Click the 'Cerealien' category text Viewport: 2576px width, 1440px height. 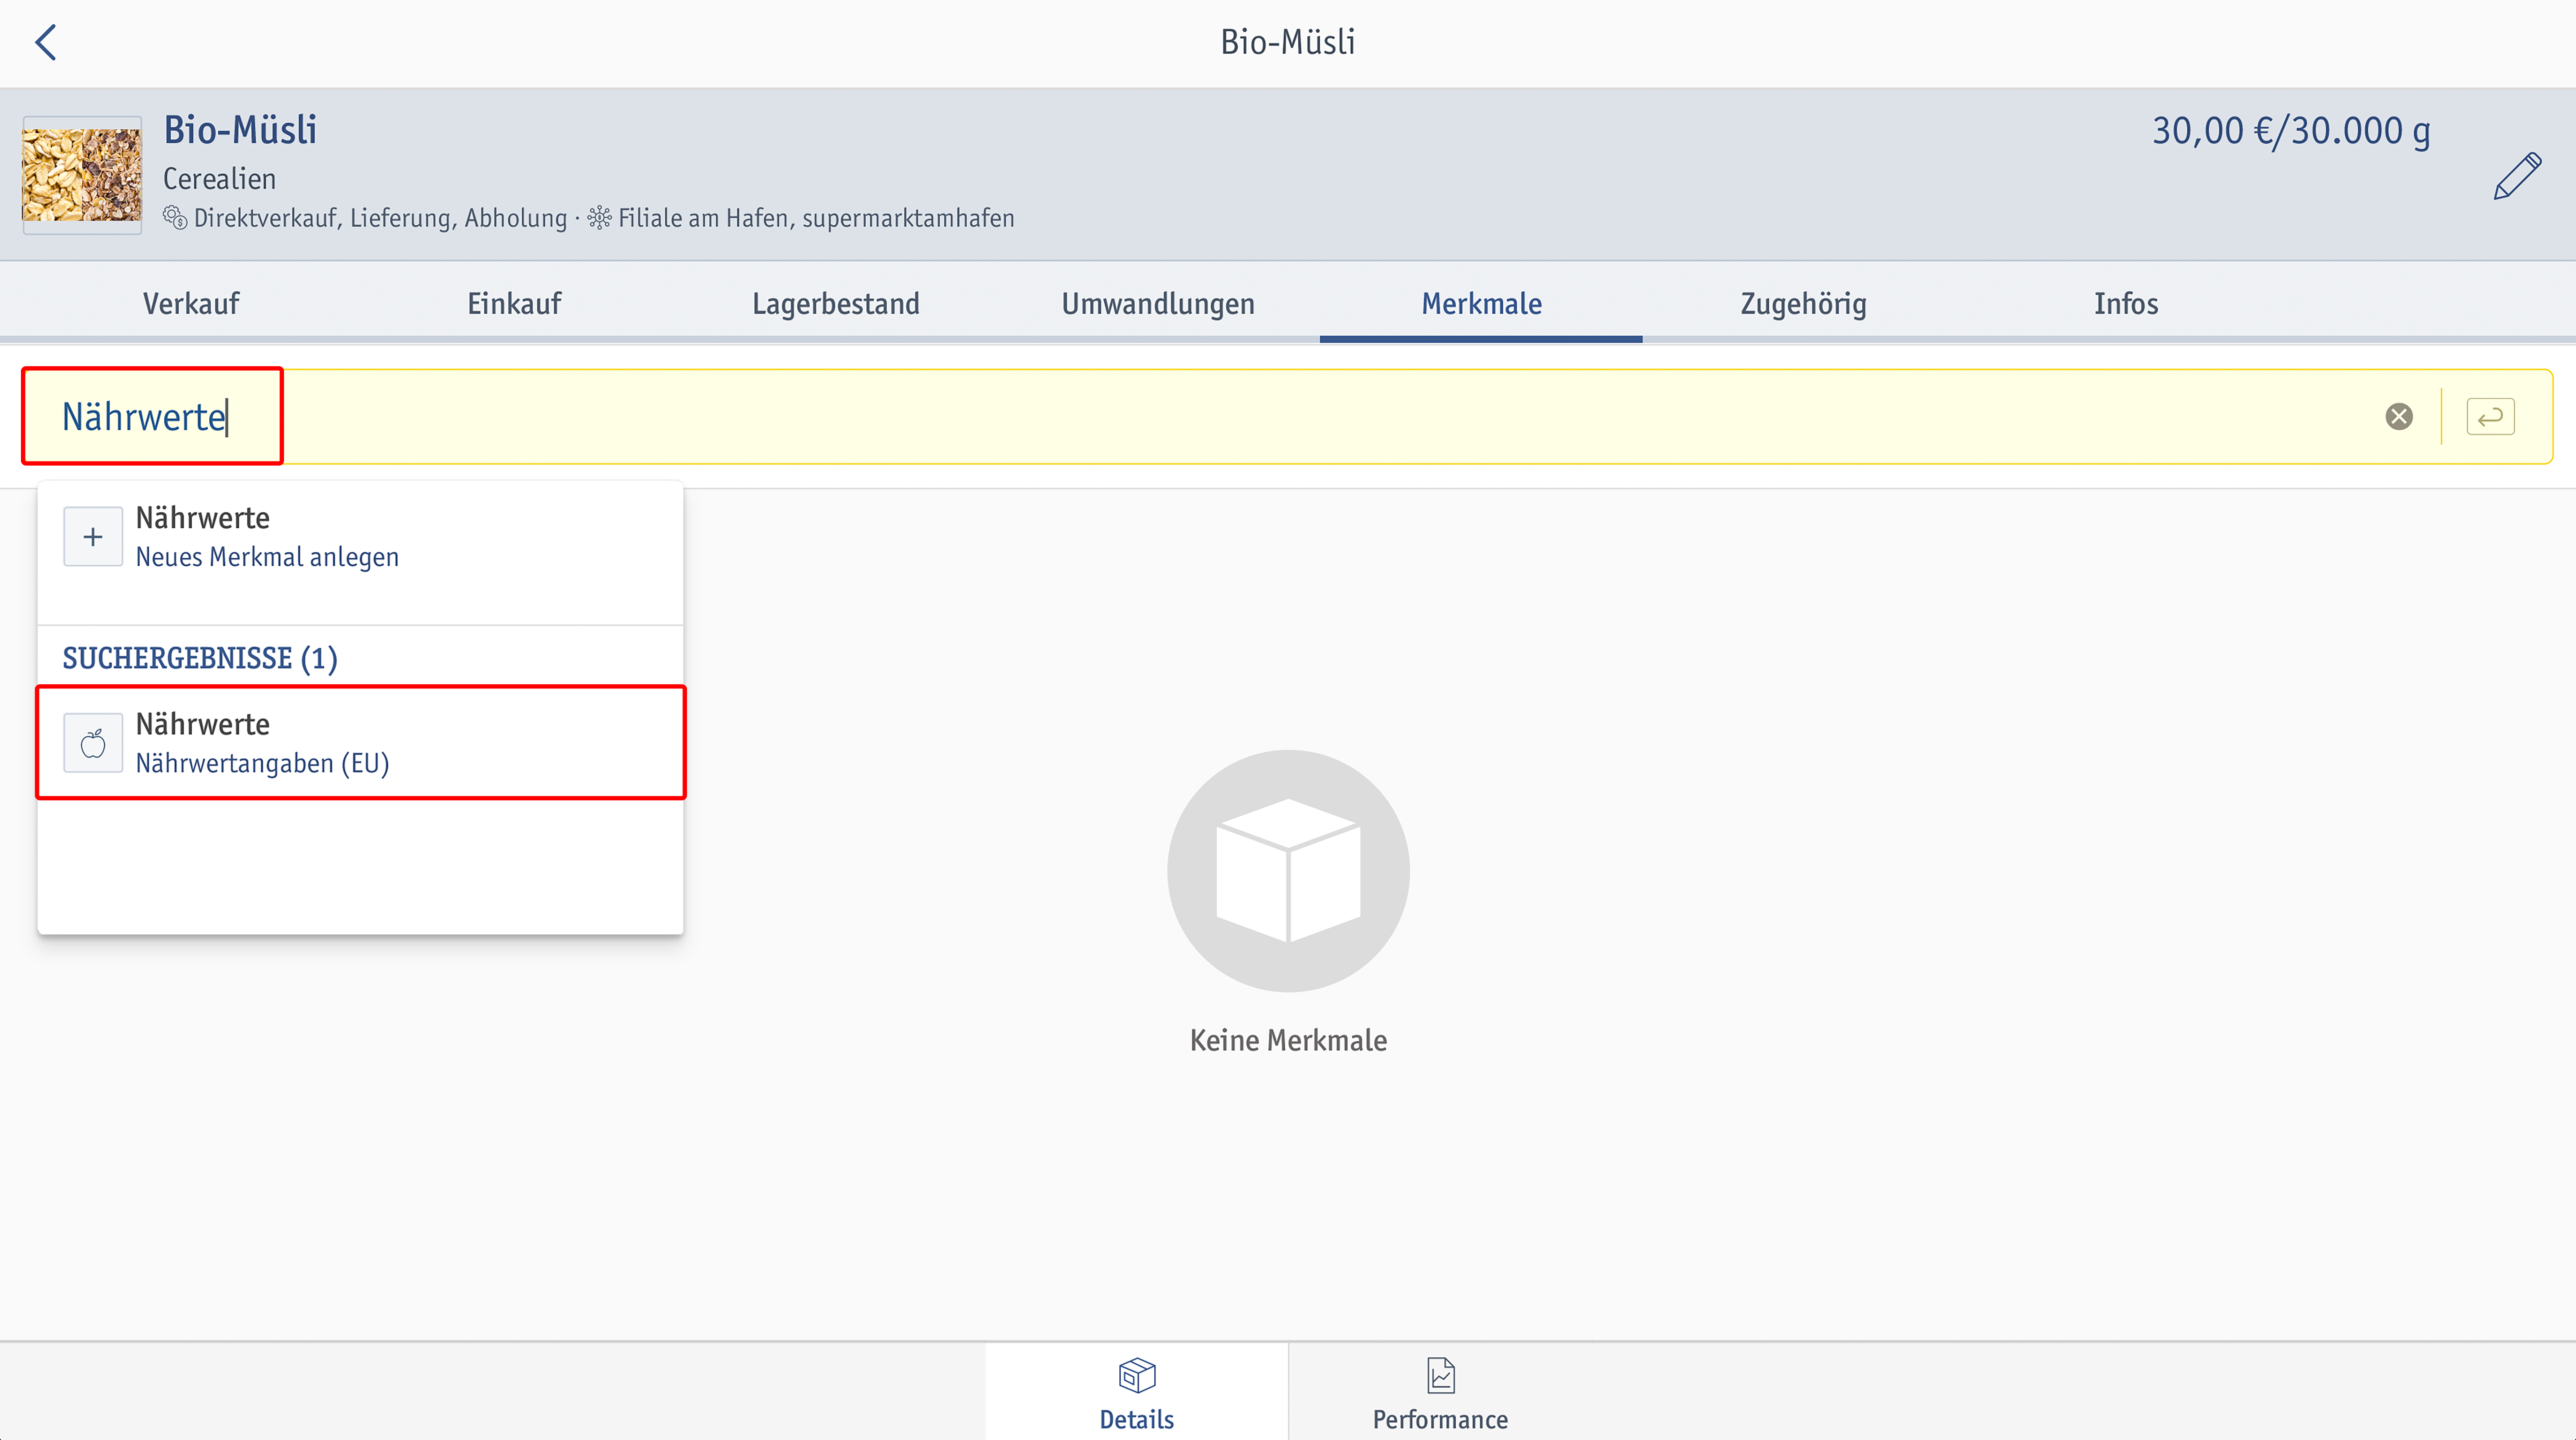[219, 179]
